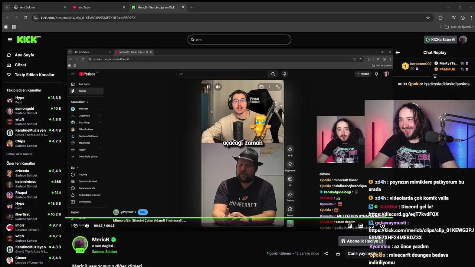Replay the clip with the replay icon
Screen dimensions: 475x267
point(75,225)
